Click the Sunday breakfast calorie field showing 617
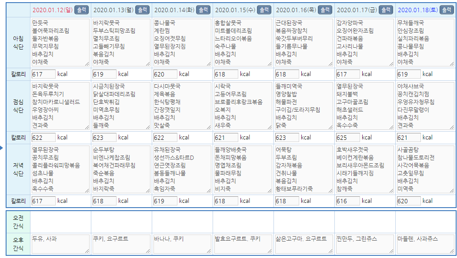This screenshot has height=258, width=457. click(43, 74)
